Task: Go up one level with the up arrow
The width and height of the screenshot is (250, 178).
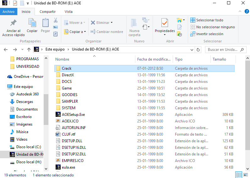Action: pos(29,50)
